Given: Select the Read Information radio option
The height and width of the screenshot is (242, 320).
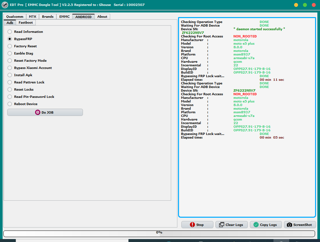Looking at the screenshot, I should click(10, 32).
